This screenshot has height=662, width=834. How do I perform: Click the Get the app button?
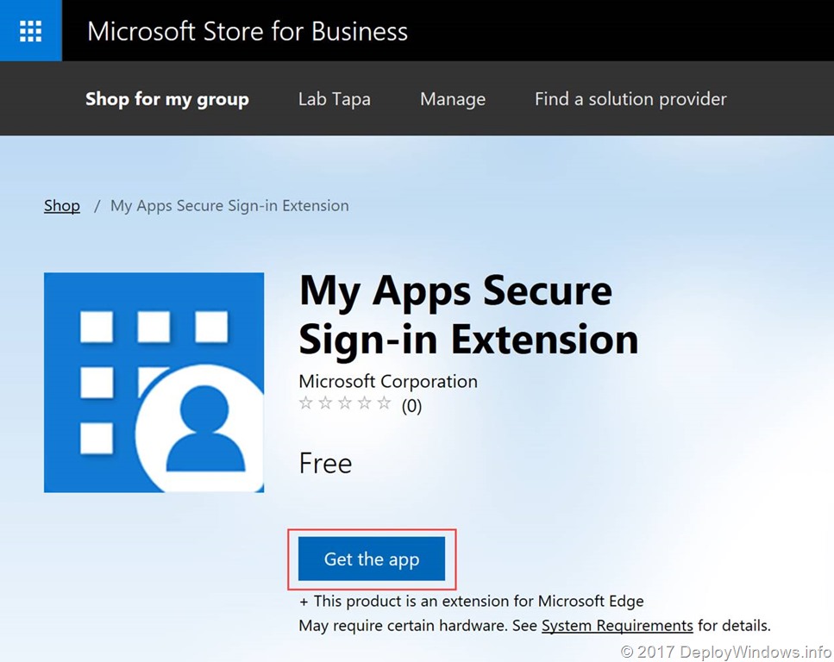(x=371, y=559)
